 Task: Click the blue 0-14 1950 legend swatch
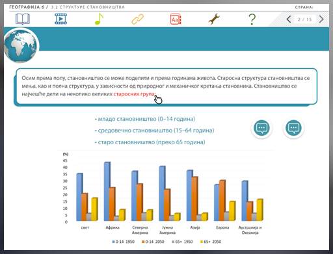(113, 242)
